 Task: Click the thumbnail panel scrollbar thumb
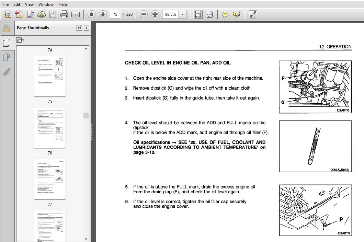pos(86,115)
